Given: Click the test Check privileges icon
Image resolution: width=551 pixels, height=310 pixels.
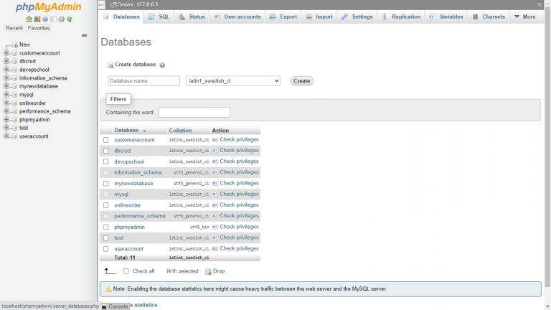Looking at the screenshot, I should [215, 238].
